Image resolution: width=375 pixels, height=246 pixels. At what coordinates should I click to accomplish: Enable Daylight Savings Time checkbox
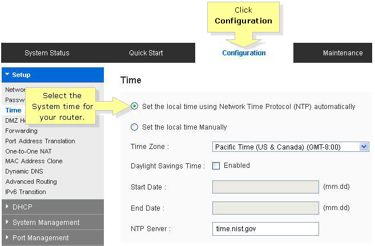point(216,166)
